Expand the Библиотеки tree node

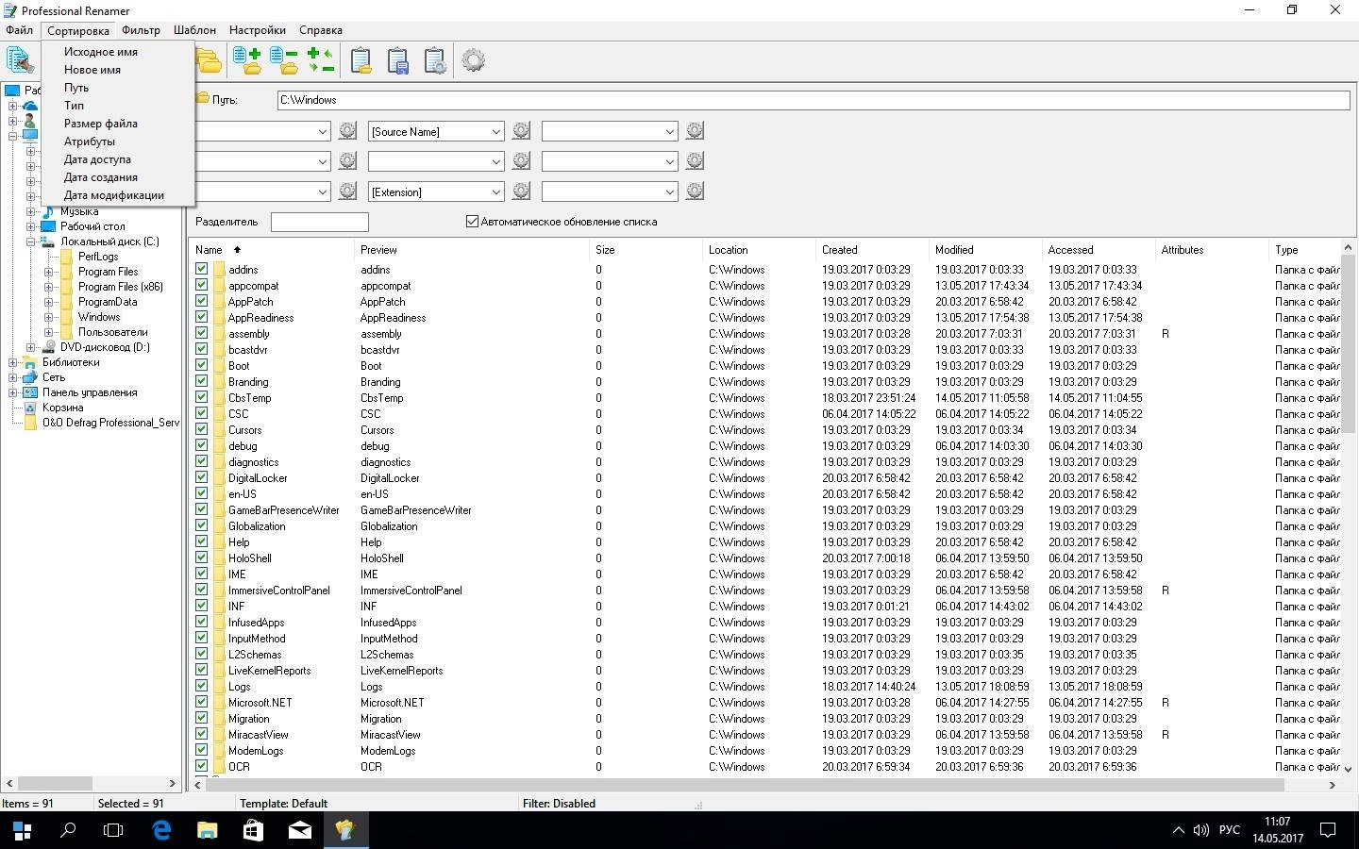click(12, 362)
